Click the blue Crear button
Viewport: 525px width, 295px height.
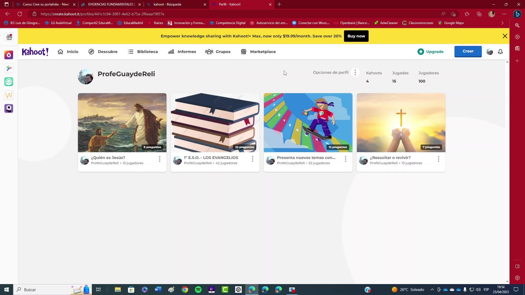[x=468, y=51]
